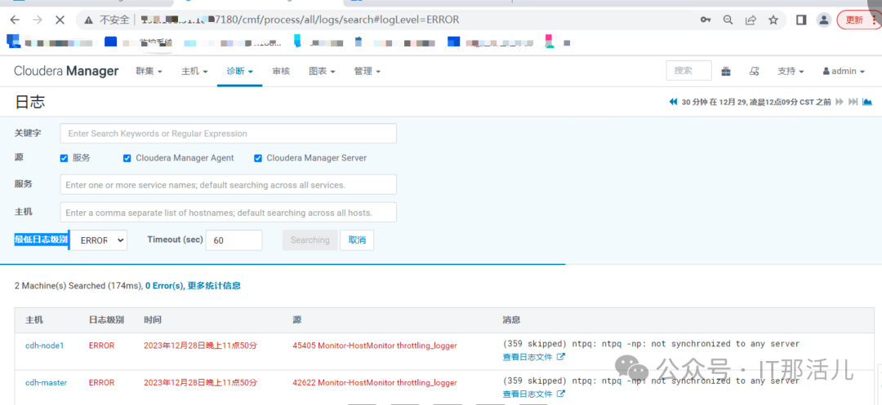Image resolution: width=882 pixels, height=405 pixels.
Task: Open 更多统计信息 statistics link
Action: pos(214,285)
